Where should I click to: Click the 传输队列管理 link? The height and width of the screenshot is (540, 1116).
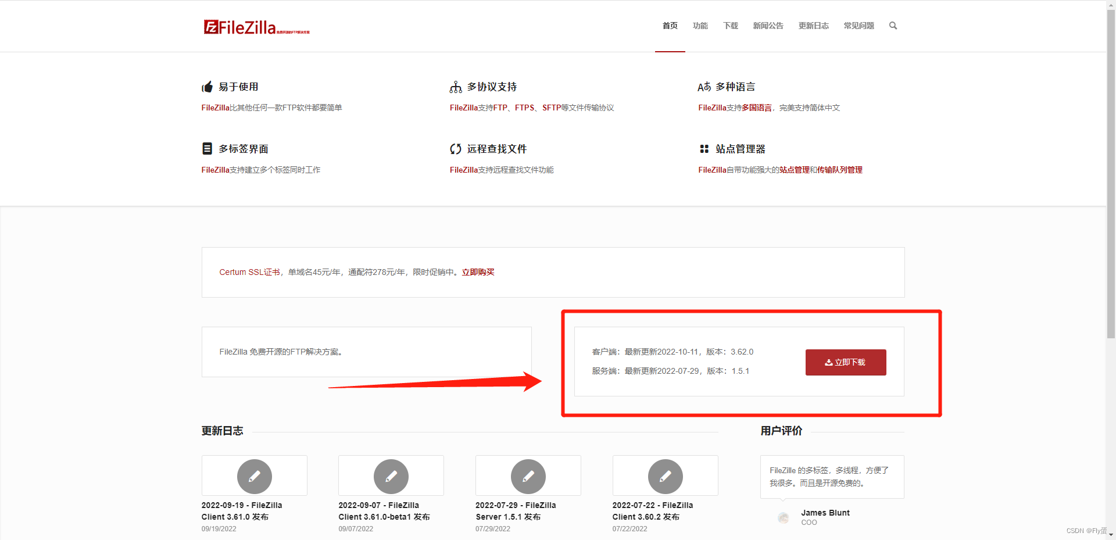pos(840,170)
